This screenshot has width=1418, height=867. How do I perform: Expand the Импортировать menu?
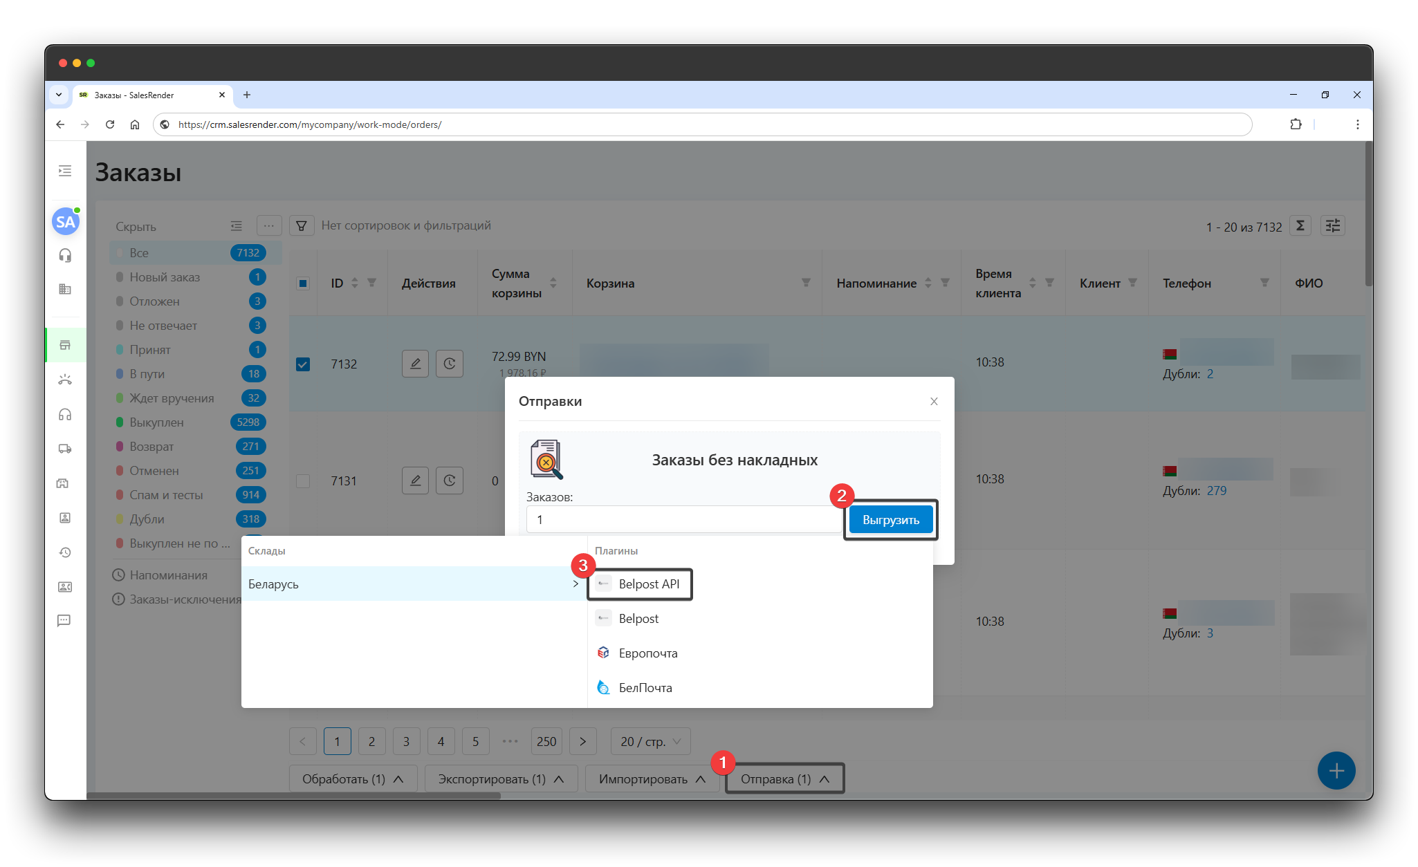click(x=652, y=779)
